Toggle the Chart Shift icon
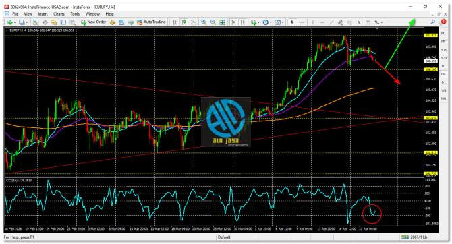Viewport: 452px width, 244px height. 243,22
